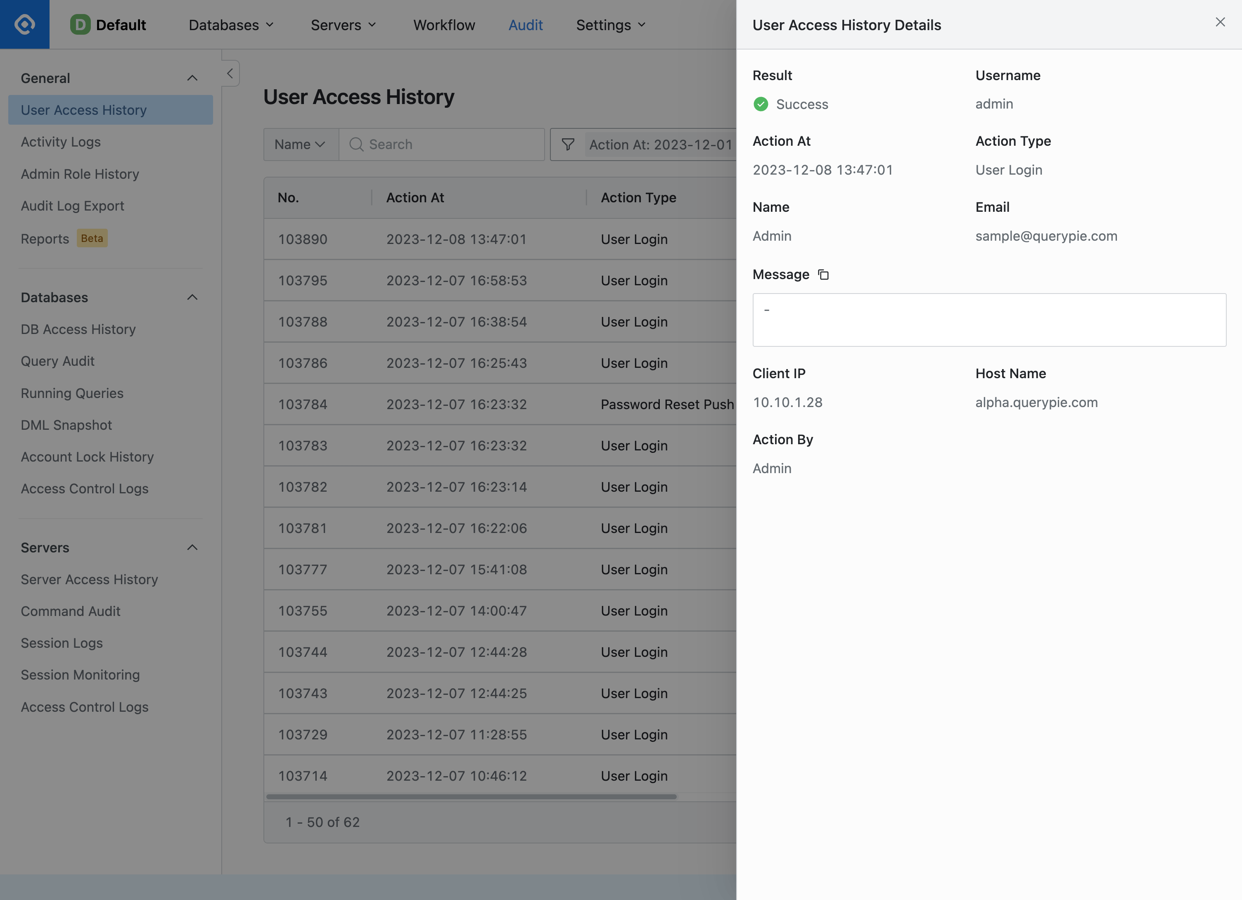Open Admin Role History
This screenshot has height=900, width=1242.
coord(80,174)
